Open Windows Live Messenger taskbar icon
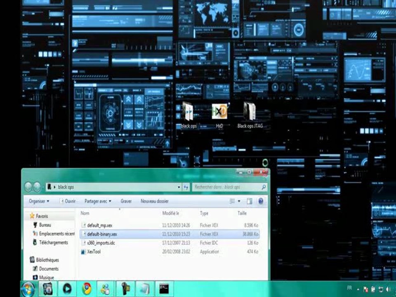396x297 pixels. (106, 289)
